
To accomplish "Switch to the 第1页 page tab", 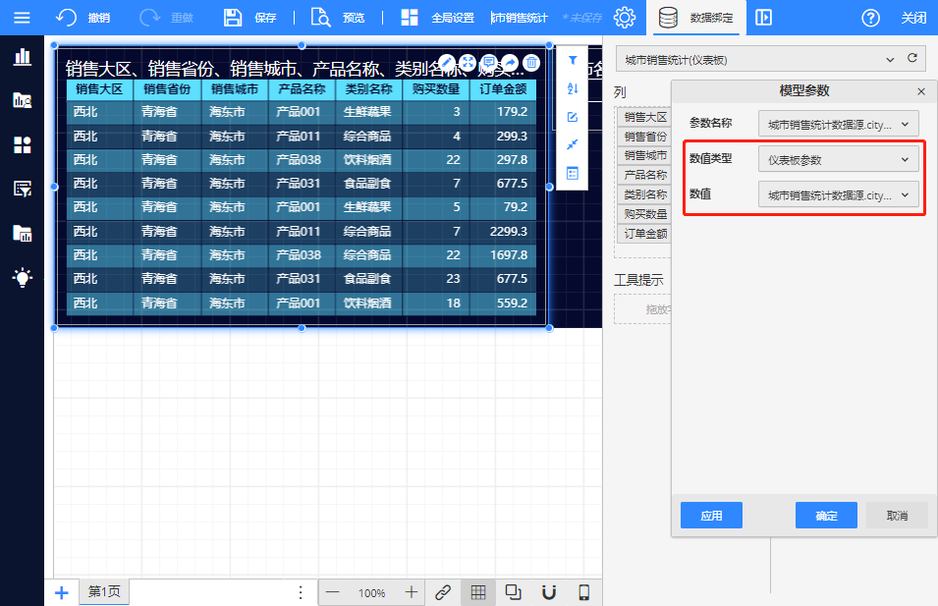I will pyautogui.click(x=104, y=591).
